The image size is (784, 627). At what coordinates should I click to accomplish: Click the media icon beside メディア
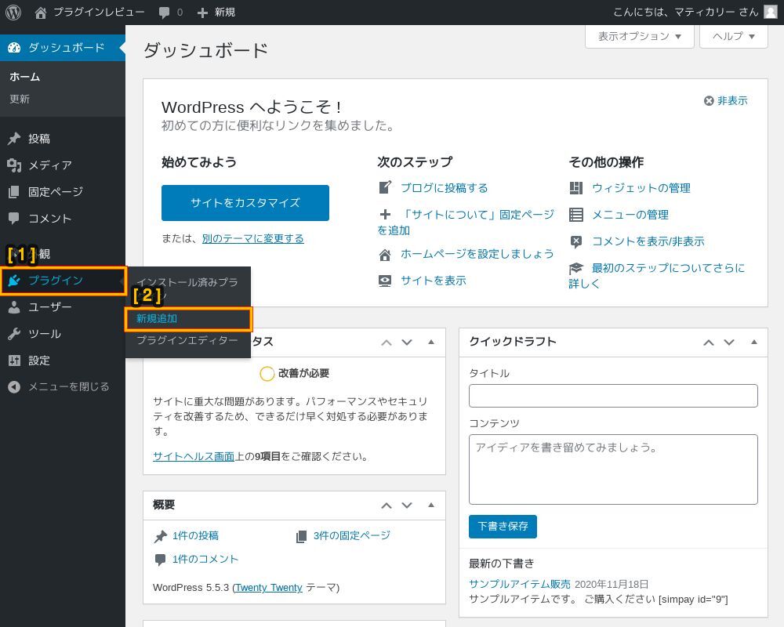click(x=14, y=165)
